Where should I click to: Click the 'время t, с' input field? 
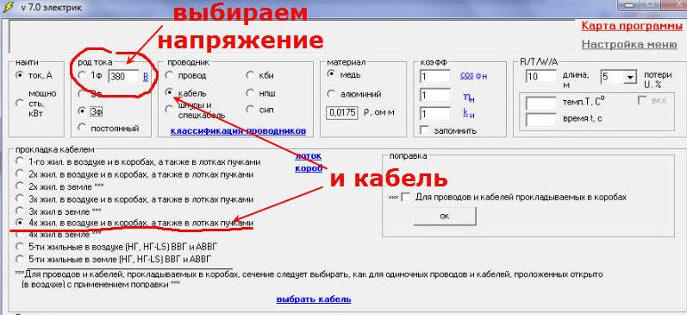(540, 120)
